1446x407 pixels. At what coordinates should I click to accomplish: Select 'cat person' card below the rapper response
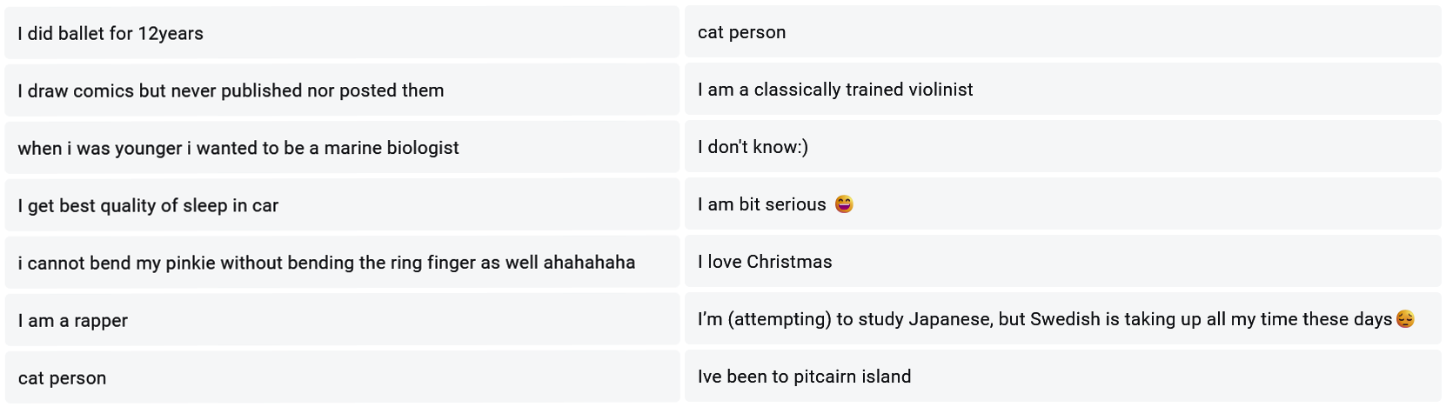click(62, 377)
